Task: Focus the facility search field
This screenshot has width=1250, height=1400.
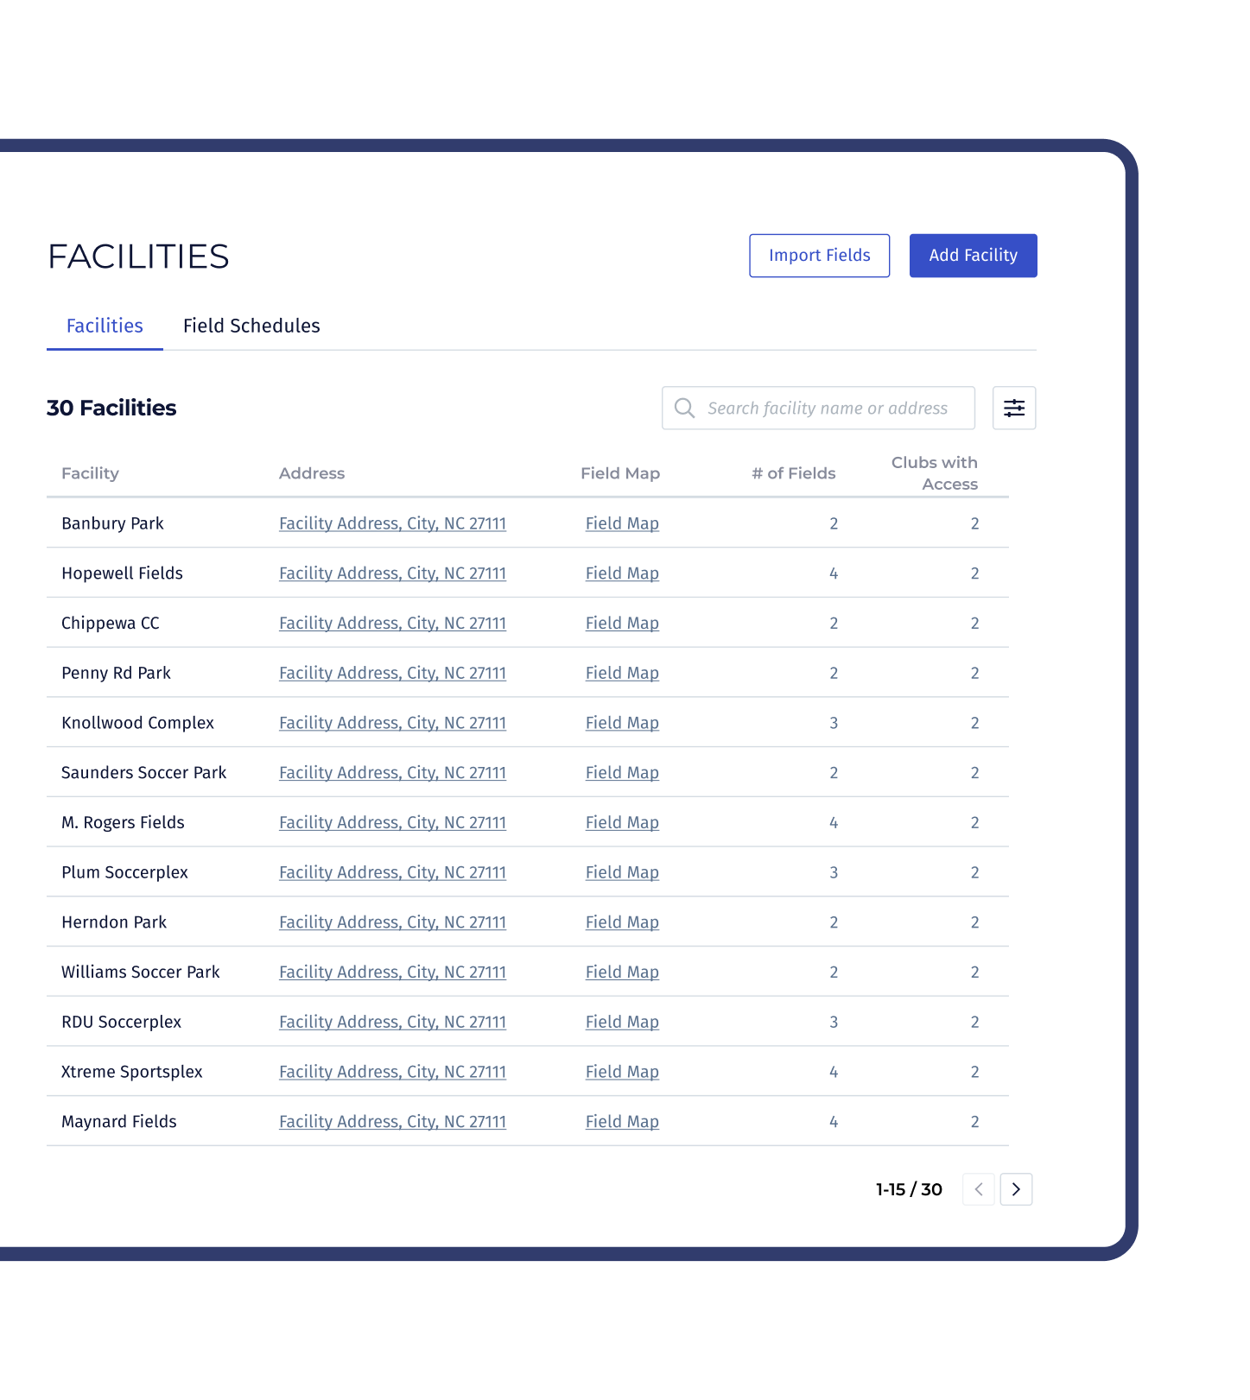Action: (x=818, y=408)
